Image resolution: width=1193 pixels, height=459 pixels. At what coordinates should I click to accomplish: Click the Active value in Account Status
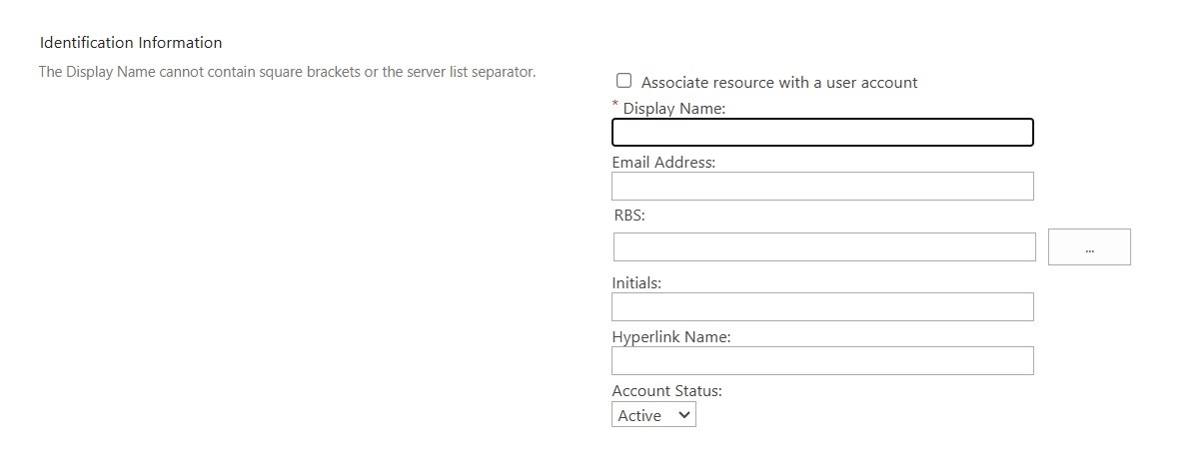coord(639,415)
